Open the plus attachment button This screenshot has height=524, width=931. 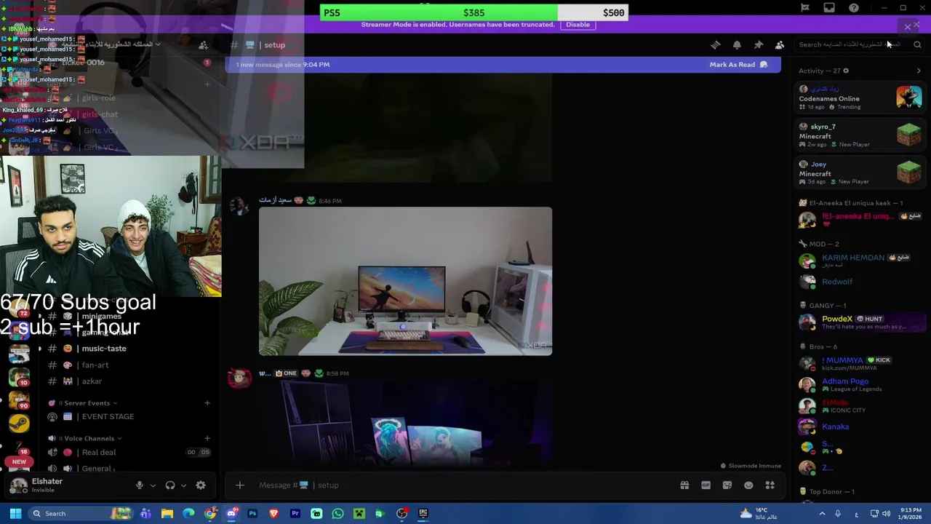240,485
